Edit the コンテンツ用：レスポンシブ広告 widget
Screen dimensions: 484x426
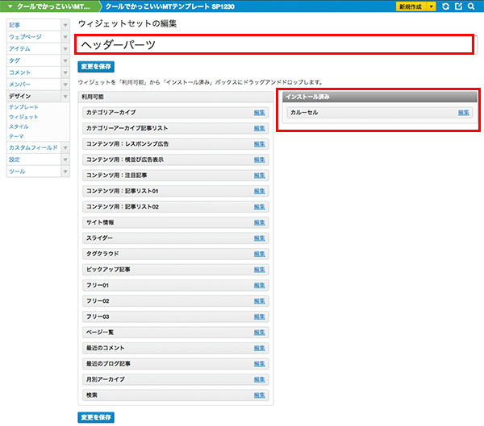pyautogui.click(x=259, y=144)
